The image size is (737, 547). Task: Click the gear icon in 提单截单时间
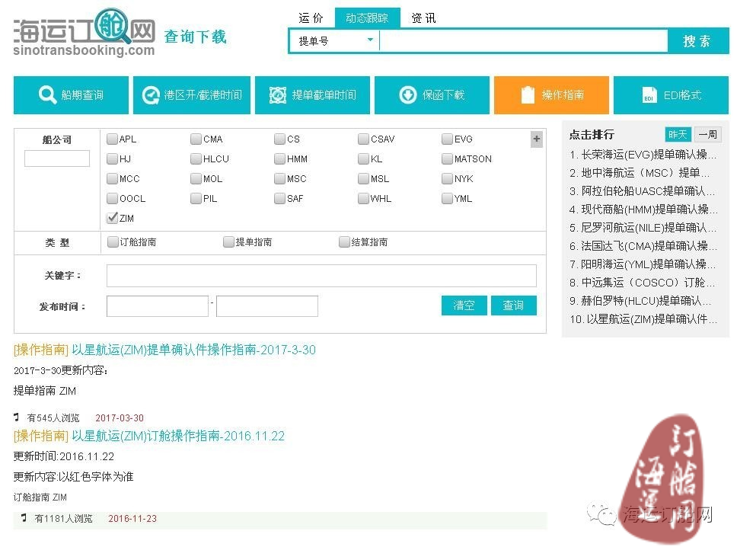278,95
